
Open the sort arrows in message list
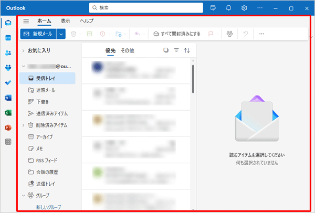(x=187, y=50)
